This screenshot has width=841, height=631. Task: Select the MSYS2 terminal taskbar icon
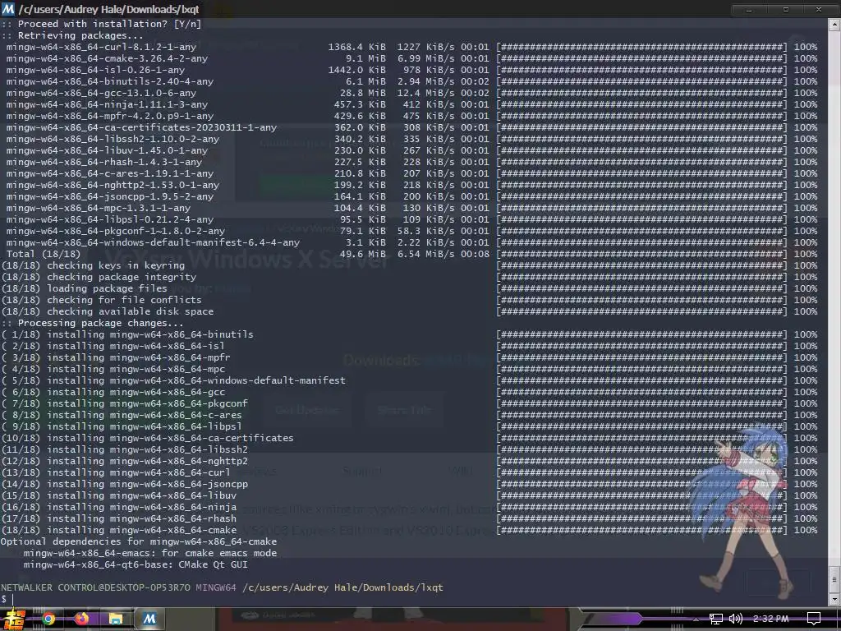[149, 619]
